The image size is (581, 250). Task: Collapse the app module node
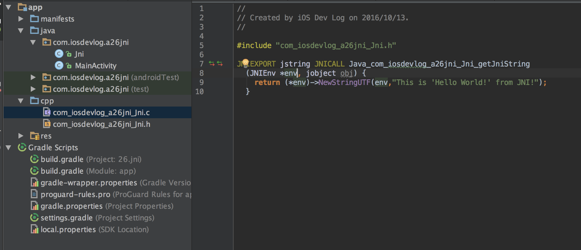[x=9, y=7]
